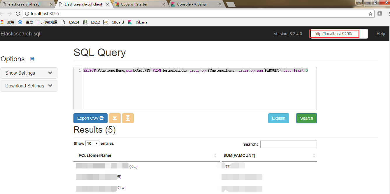This screenshot has height=194, width=390.
Task: Reload the page with the refresh icon
Action: point(18,14)
